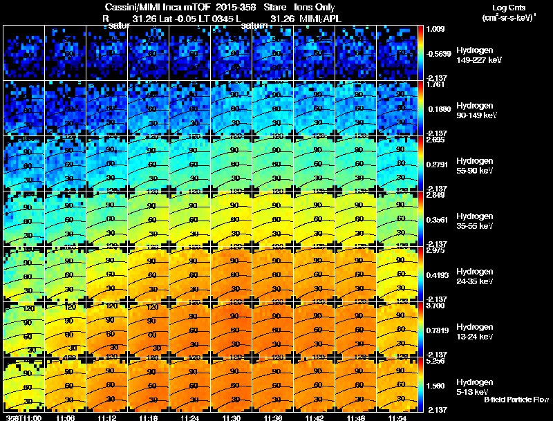Click the color scale value '3.700'

coord(435,306)
